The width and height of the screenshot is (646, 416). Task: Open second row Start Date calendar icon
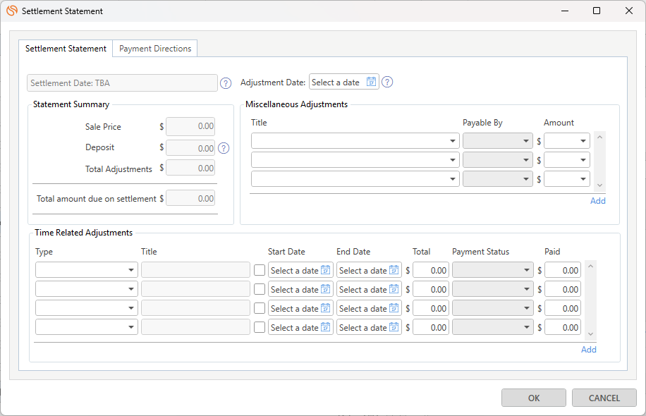click(x=326, y=289)
